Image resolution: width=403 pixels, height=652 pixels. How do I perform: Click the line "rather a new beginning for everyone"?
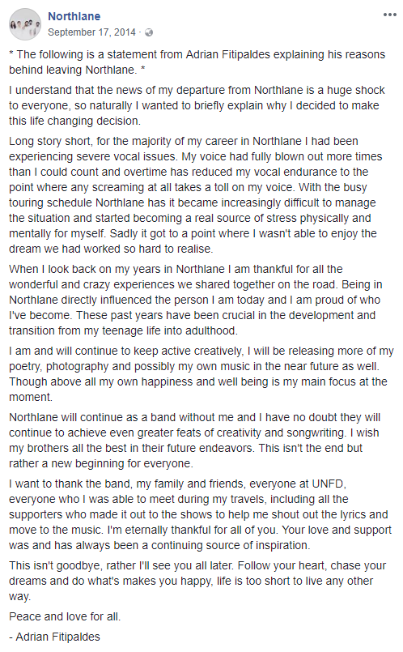pyautogui.click(x=101, y=463)
